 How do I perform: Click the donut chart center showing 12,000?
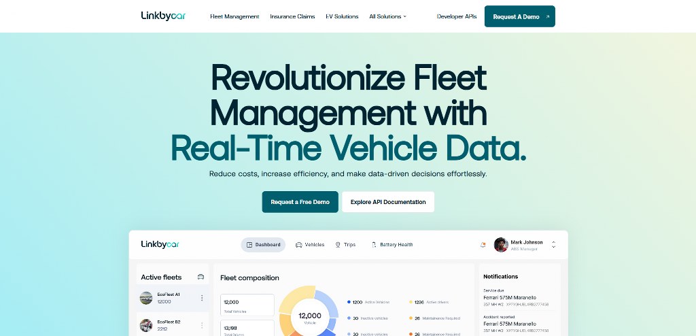(309, 318)
